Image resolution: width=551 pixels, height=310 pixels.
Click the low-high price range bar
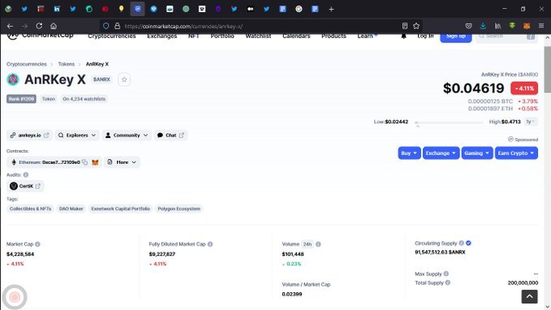point(449,123)
